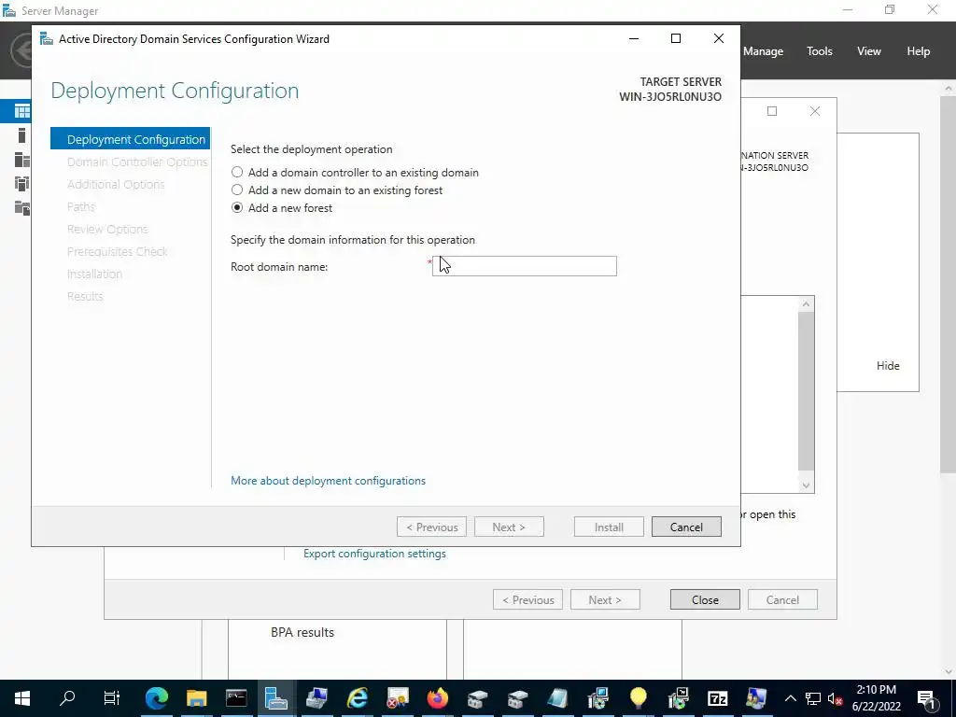The width and height of the screenshot is (956, 717).
Task: Open Task View from the taskbar
Action: (x=112, y=698)
